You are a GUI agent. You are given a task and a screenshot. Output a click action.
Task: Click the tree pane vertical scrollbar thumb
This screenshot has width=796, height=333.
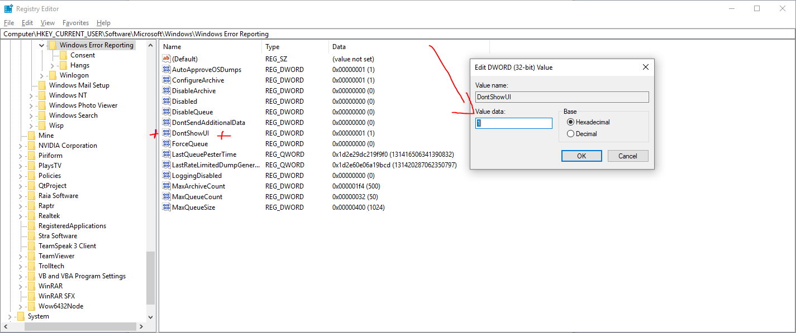click(150, 278)
